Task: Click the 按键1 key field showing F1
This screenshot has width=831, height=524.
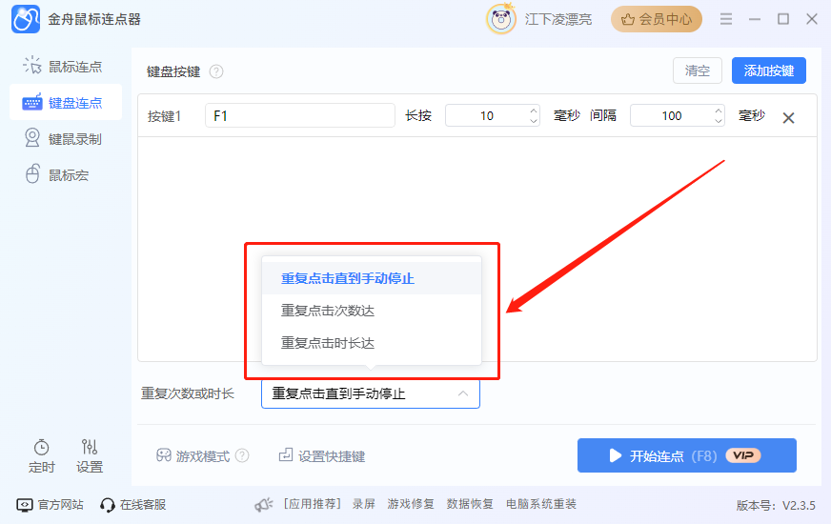Action: (x=300, y=115)
